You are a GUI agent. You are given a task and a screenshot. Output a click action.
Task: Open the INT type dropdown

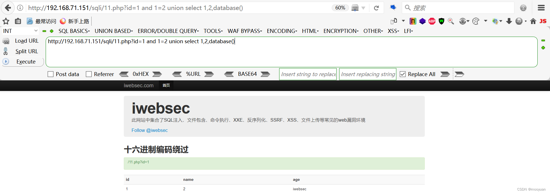coord(20,31)
